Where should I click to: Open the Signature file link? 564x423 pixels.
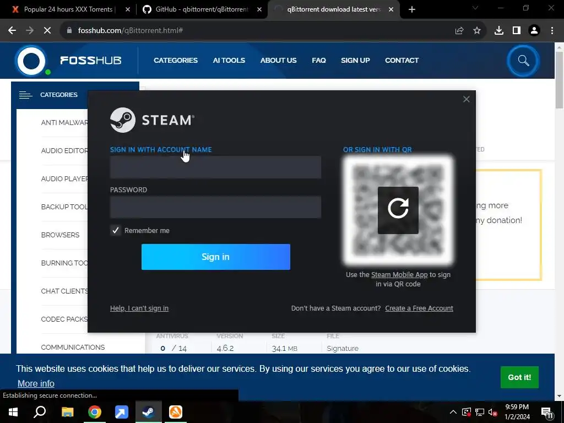pos(343,349)
